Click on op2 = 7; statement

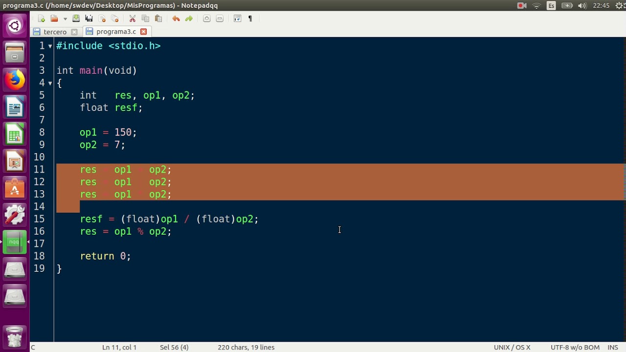(x=102, y=145)
